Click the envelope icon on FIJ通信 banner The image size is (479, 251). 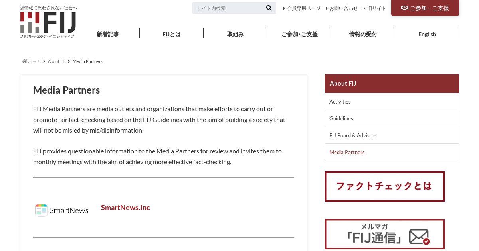419,237
